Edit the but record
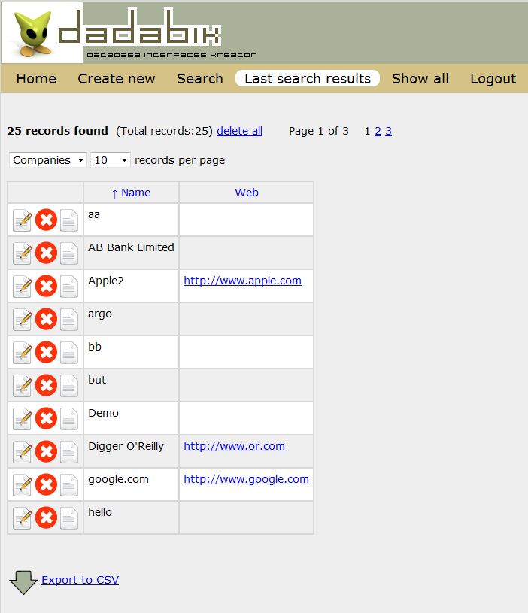This screenshot has width=528, height=613. click(23, 385)
